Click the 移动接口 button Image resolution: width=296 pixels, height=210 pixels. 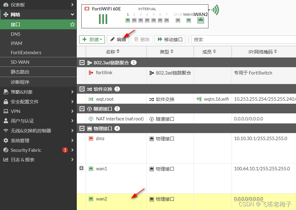point(170,40)
